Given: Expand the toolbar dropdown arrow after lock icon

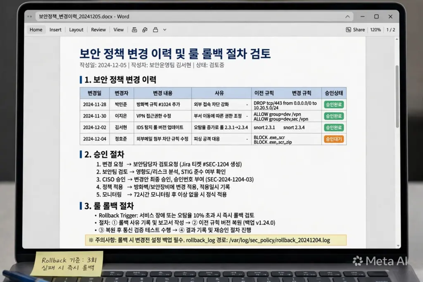Looking at the screenshot, I should coord(164,30).
